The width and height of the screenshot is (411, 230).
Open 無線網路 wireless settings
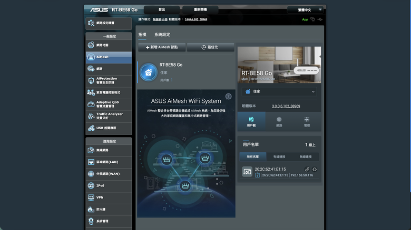pos(109,150)
